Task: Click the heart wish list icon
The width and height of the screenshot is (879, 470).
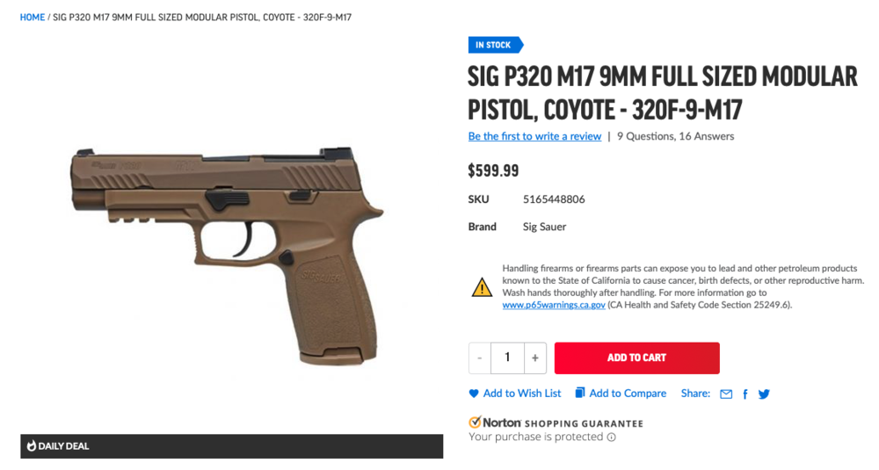Action: [x=474, y=394]
